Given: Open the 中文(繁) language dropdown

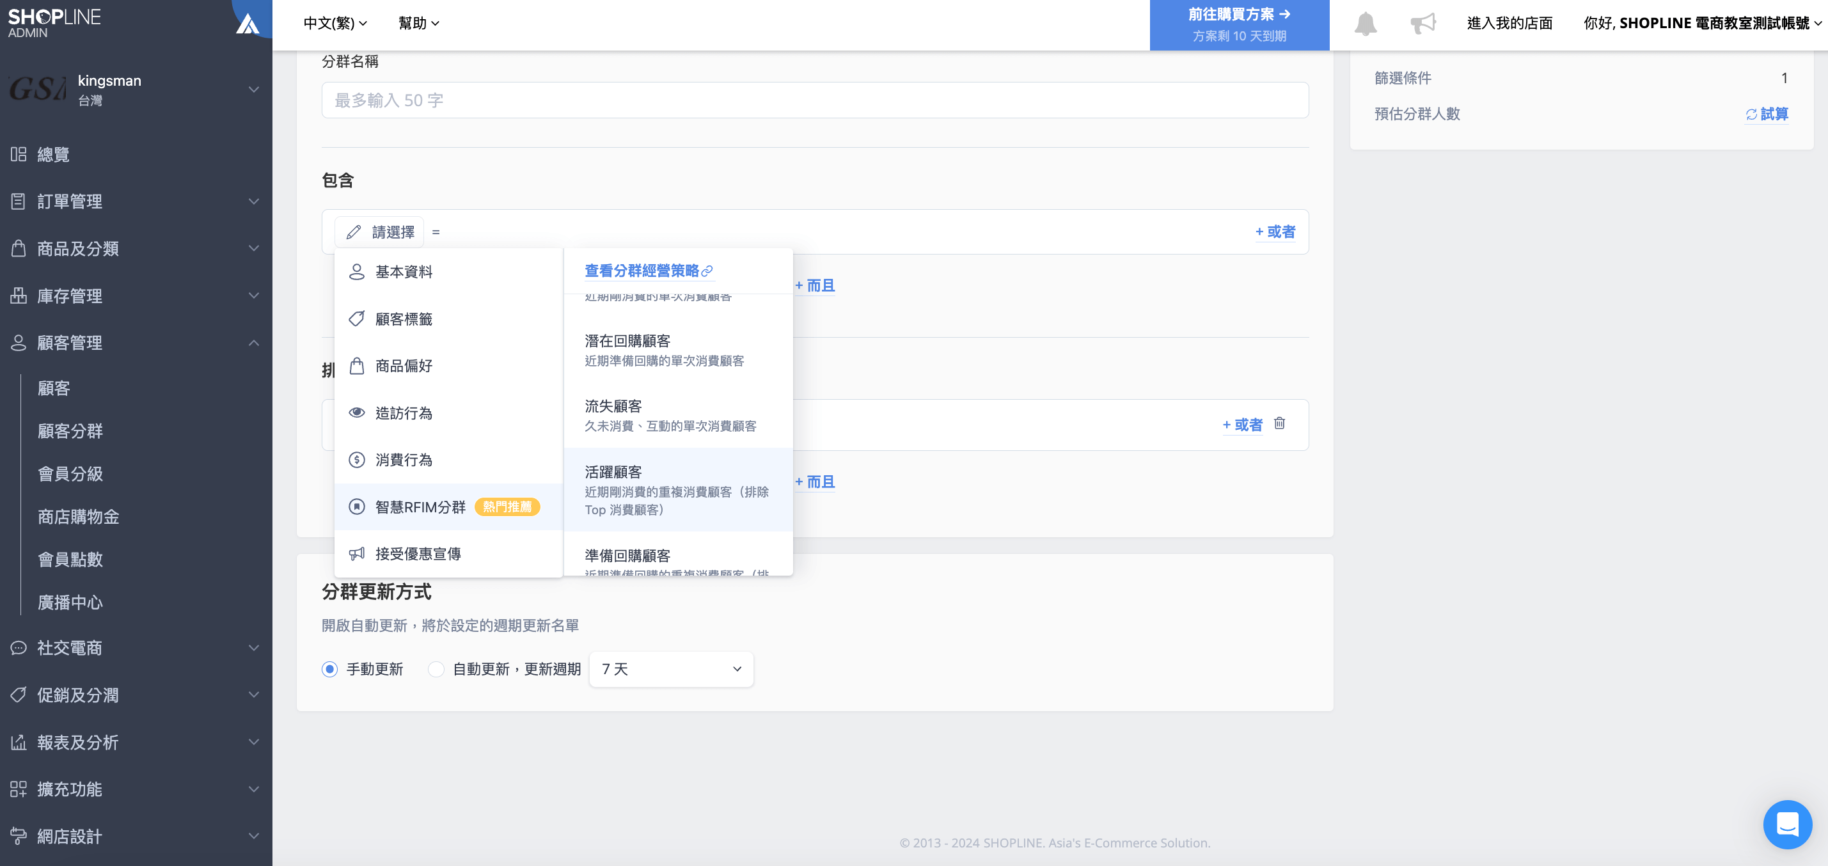Looking at the screenshot, I should [335, 24].
